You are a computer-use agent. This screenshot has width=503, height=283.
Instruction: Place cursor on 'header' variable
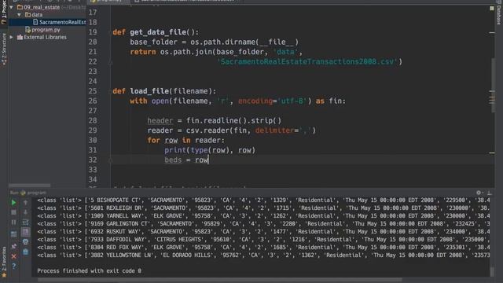[x=160, y=120]
